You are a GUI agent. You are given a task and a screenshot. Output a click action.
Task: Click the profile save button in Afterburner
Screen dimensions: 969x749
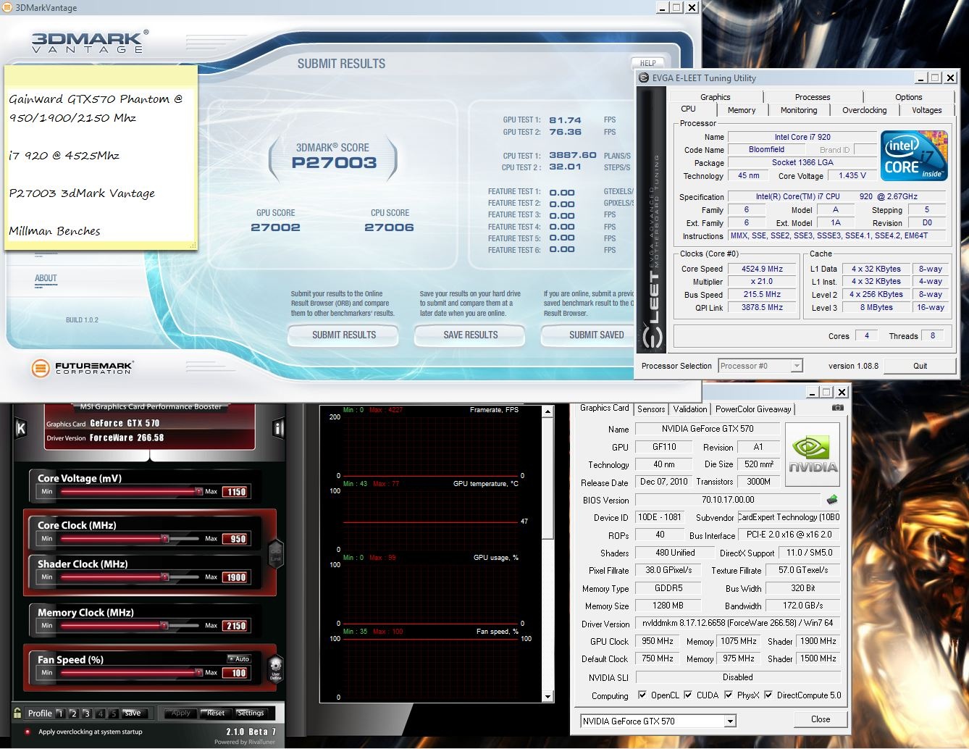[133, 713]
